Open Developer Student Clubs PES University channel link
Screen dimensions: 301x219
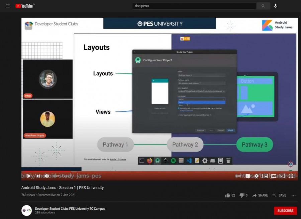(70, 209)
